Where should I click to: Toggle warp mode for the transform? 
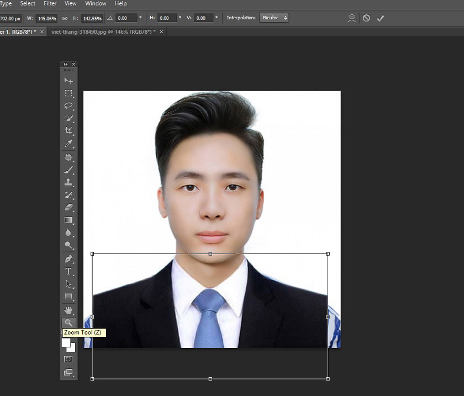[x=351, y=18]
